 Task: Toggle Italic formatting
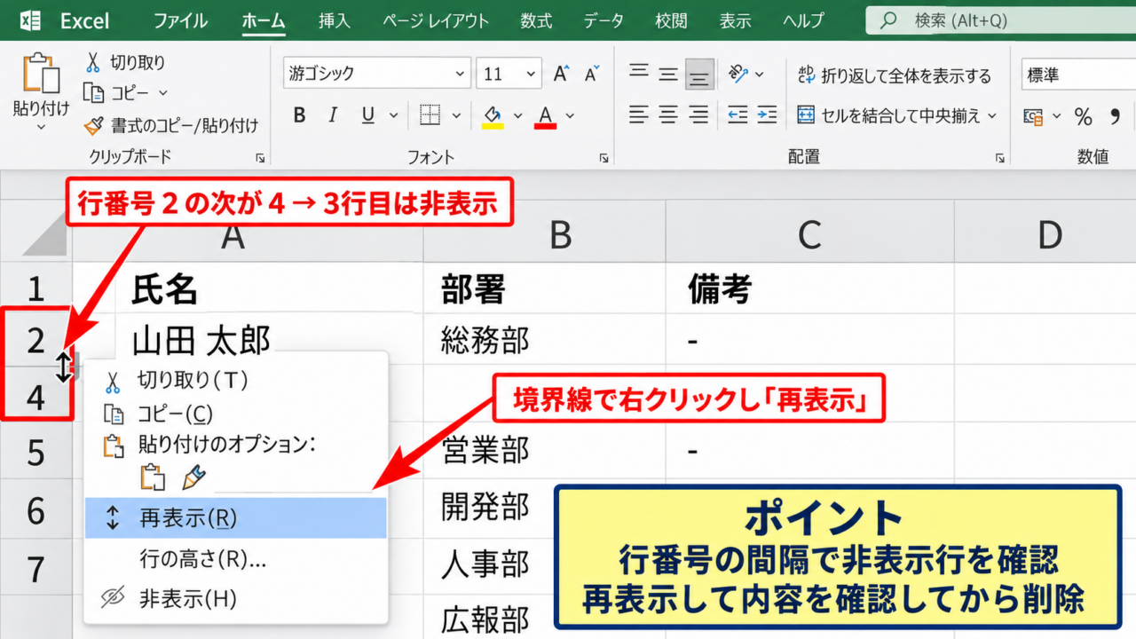coord(333,115)
